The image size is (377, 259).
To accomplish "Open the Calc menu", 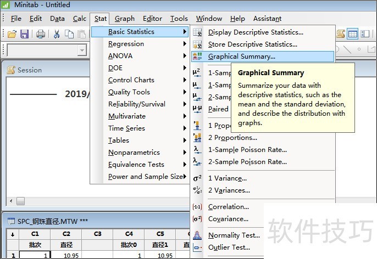I will pos(80,19).
